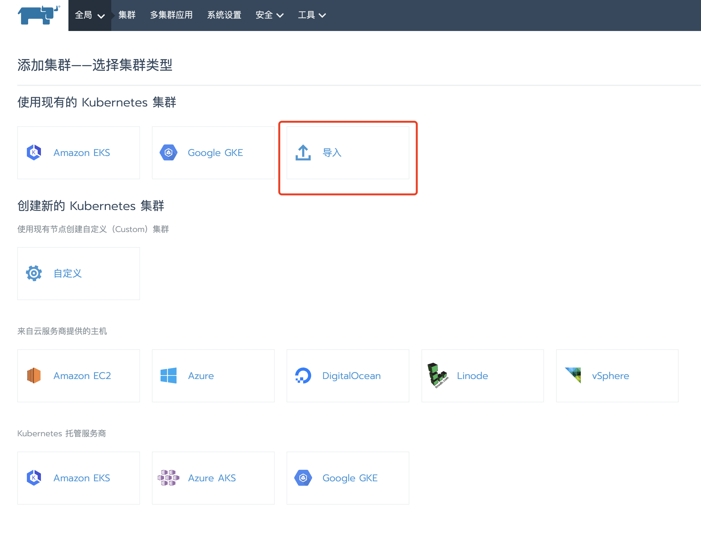Click the Azure Windows logo icon
Screen dimensions: 701x542
tap(168, 376)
